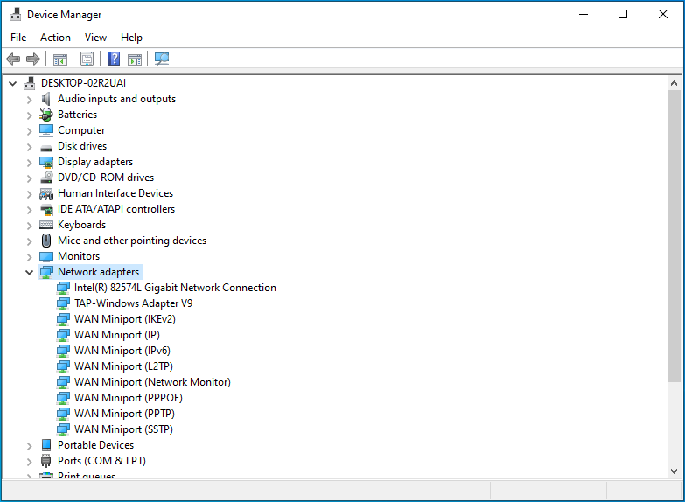The image size is (685, 502).
Task: Click the Forward arrow toolbar icon
Action: (x=33, y=59)
